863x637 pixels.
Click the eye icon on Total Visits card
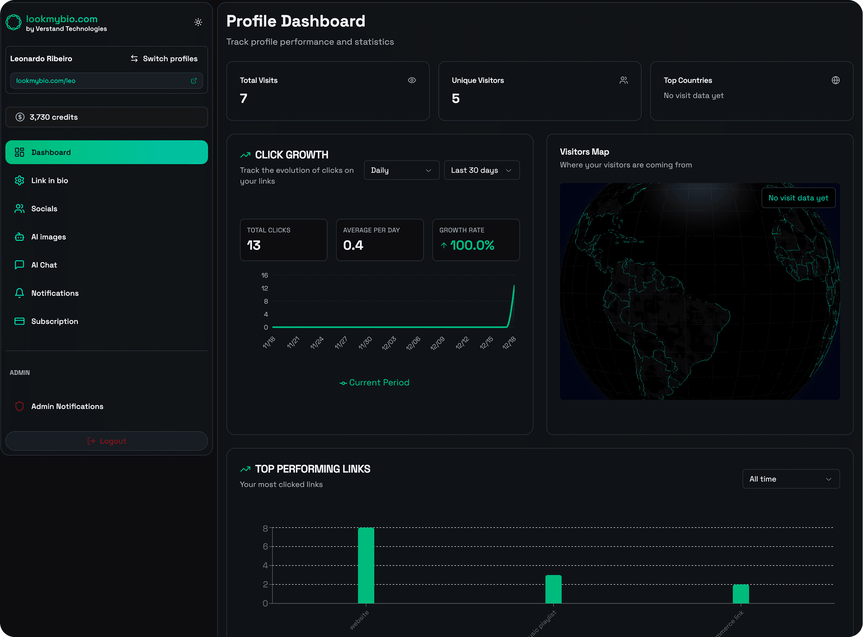pos(411,80)
